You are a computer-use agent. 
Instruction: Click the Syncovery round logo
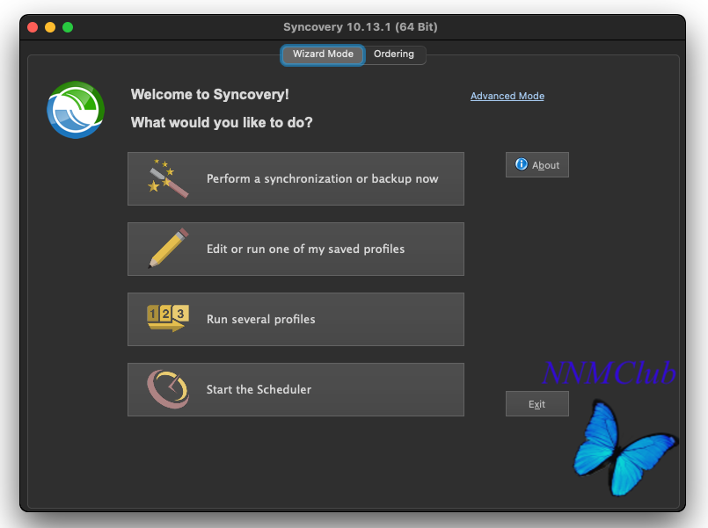tap(76, 110)
